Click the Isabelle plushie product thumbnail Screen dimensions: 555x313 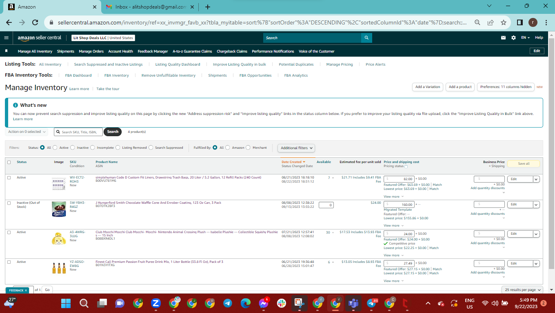(59, 238)
